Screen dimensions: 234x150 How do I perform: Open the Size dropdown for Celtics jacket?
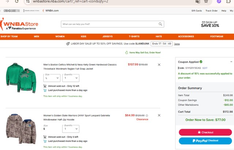(x=52, y=78)
